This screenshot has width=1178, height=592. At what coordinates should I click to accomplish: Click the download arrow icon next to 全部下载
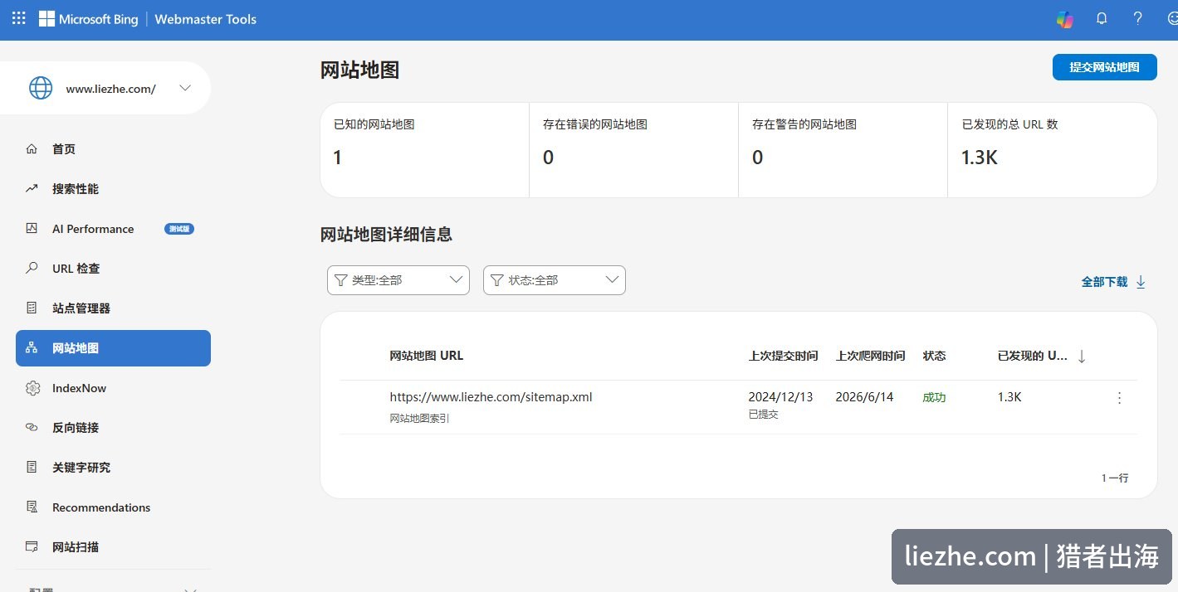(x=1141, y=282)
